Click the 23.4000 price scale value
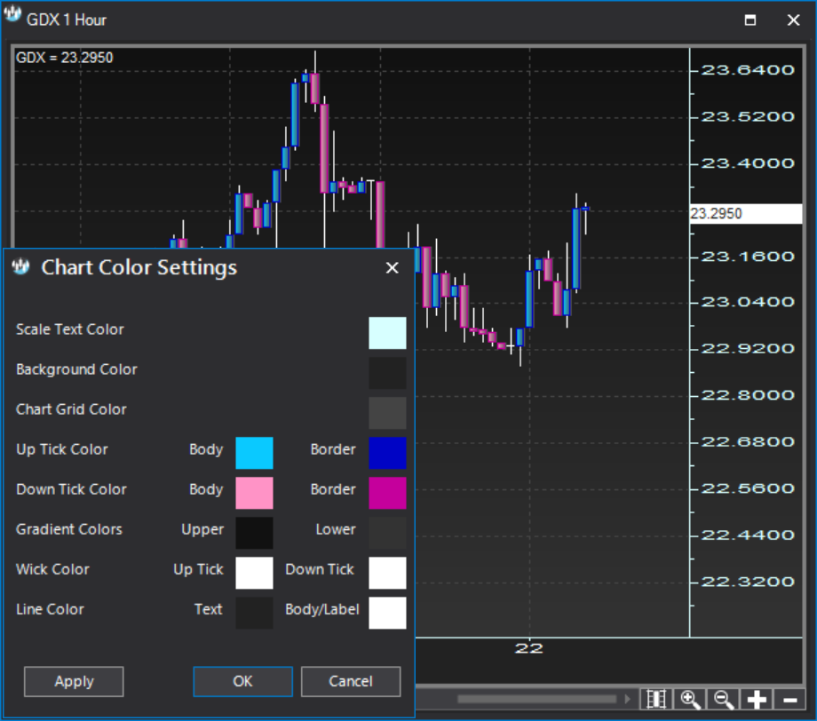This screenshot has width=817, height=721. point(748,163)
